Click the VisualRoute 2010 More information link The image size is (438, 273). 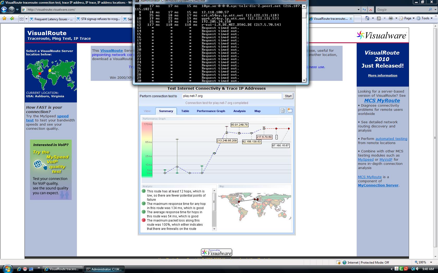click(x=382, y=75)
